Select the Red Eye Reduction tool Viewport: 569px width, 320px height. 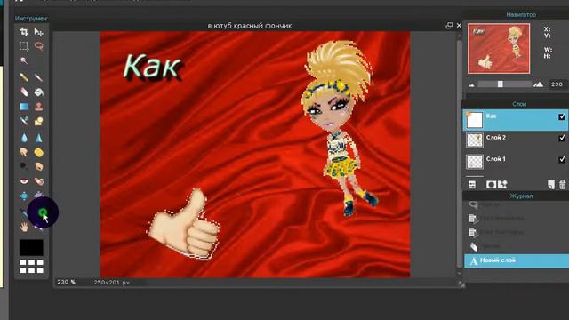(x=24, y=181)
